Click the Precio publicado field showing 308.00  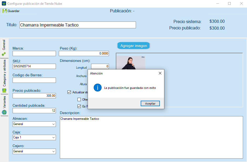pyautogui.click(x=34, y=96)
